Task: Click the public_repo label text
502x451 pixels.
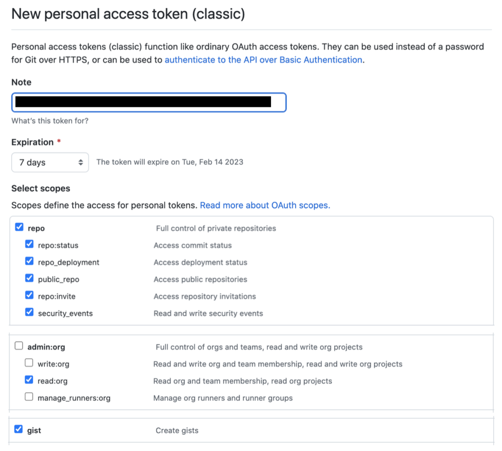Action: (x=58, y=279)
